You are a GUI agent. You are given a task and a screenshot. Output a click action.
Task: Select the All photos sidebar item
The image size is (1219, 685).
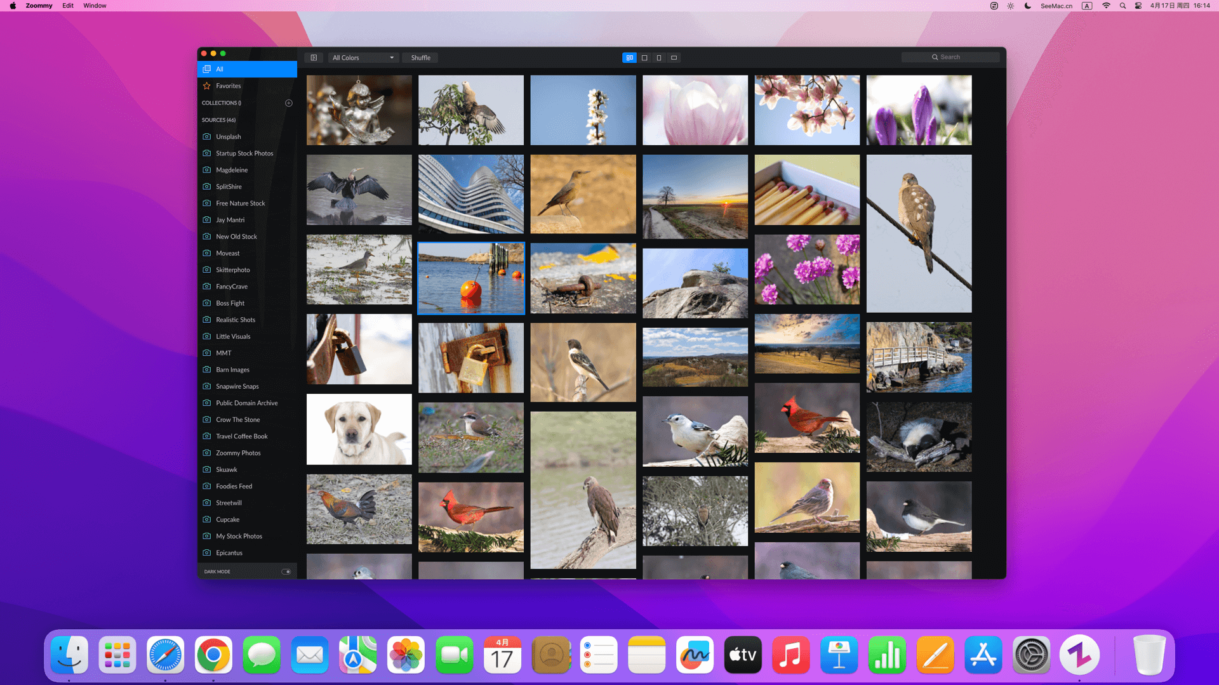(x=246, y=69)
